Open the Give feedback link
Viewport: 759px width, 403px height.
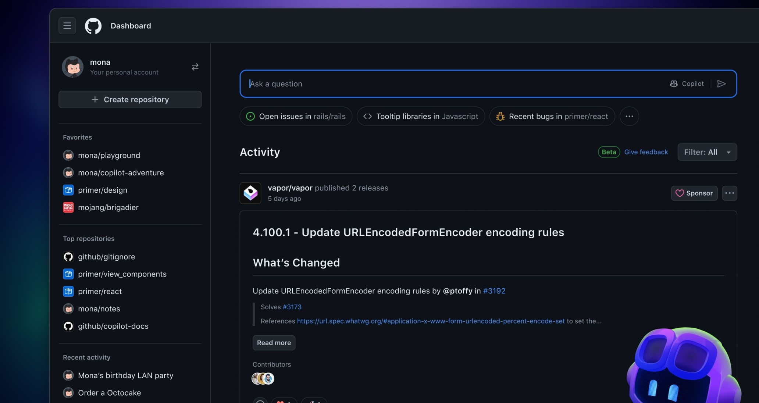(x=646, y=152)
